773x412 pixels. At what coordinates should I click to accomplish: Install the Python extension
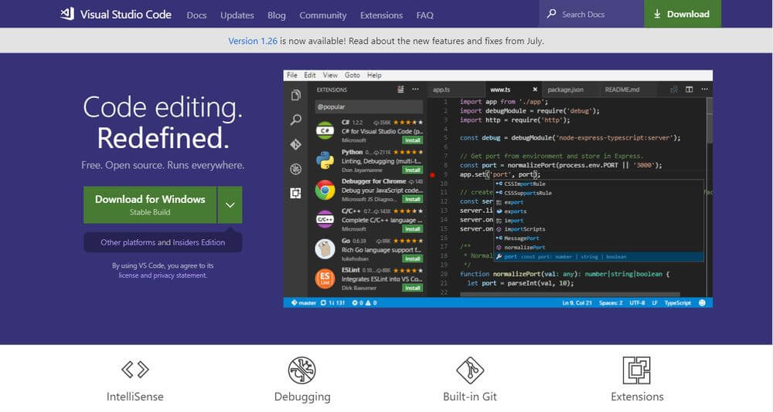(x=413, y=170)
